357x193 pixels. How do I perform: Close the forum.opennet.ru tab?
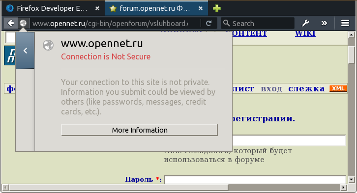click(x=201, y=8)
